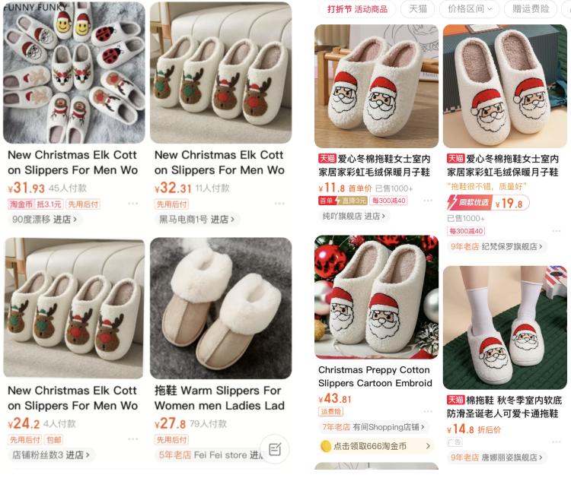Open more options for ¥32.31 elk slippers
The width and height of the screenshot is (571, 478).
[279, 204]
